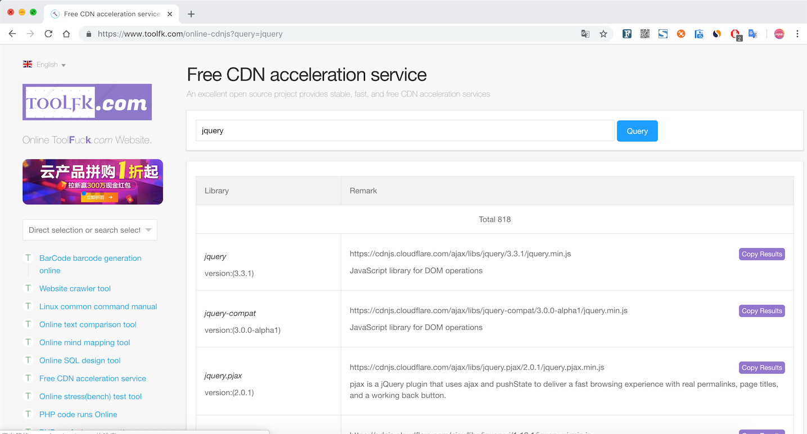
Task: Open the Direct selection or search dropdown
Action: (x=90, y=230)
